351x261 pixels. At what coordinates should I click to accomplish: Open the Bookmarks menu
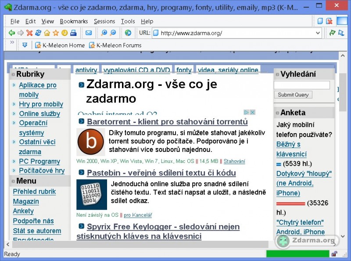click(74, 21)
